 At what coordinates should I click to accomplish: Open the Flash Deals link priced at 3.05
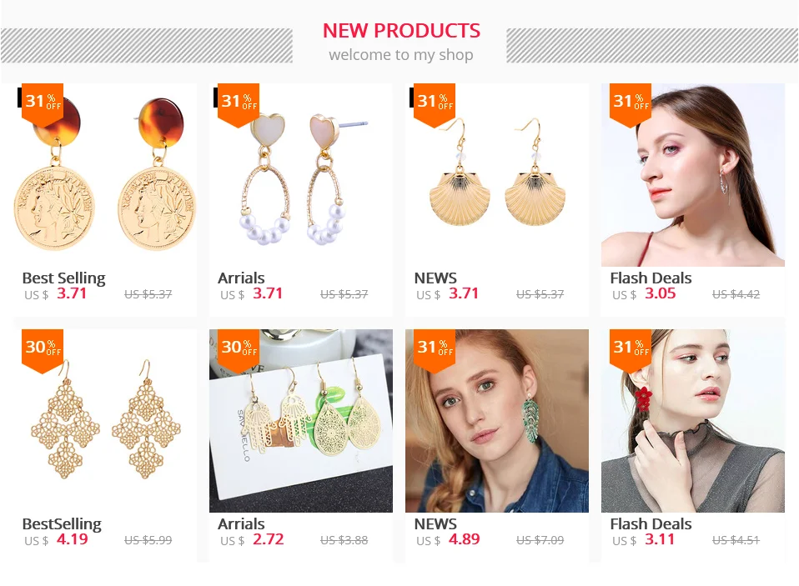[651, 278]
